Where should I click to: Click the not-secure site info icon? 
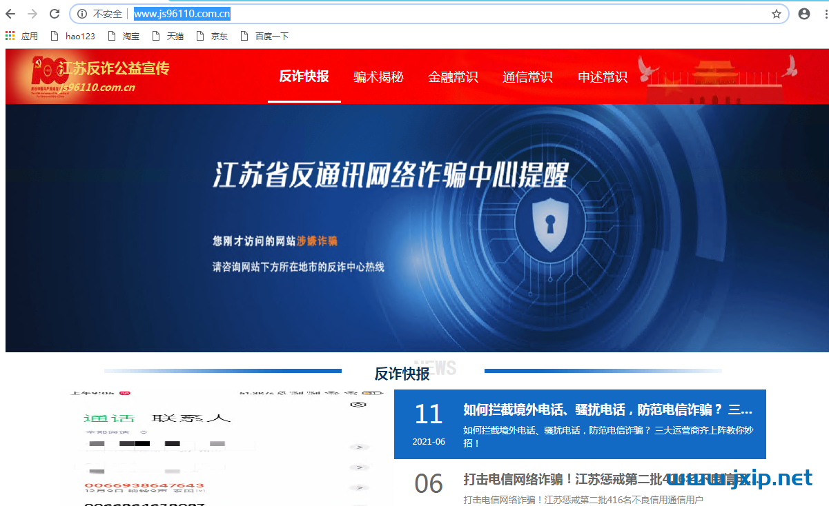click(x=82, y=14)
